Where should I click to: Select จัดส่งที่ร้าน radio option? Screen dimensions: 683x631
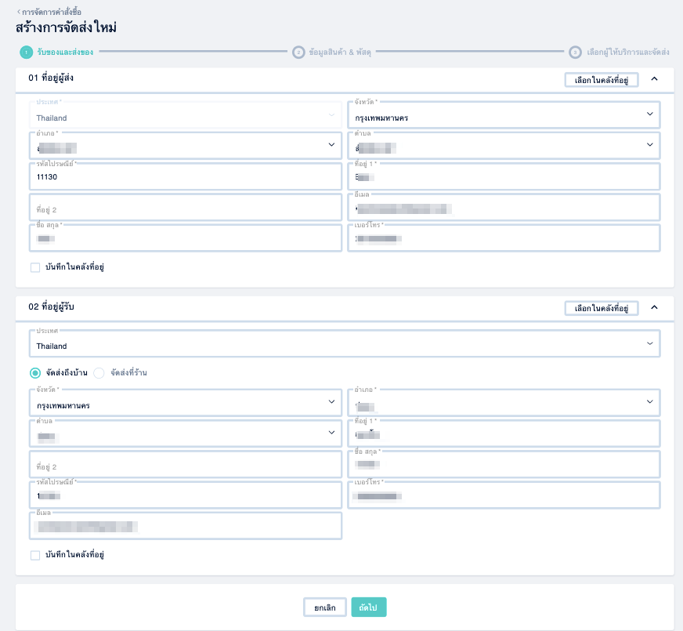coord(99,373)
